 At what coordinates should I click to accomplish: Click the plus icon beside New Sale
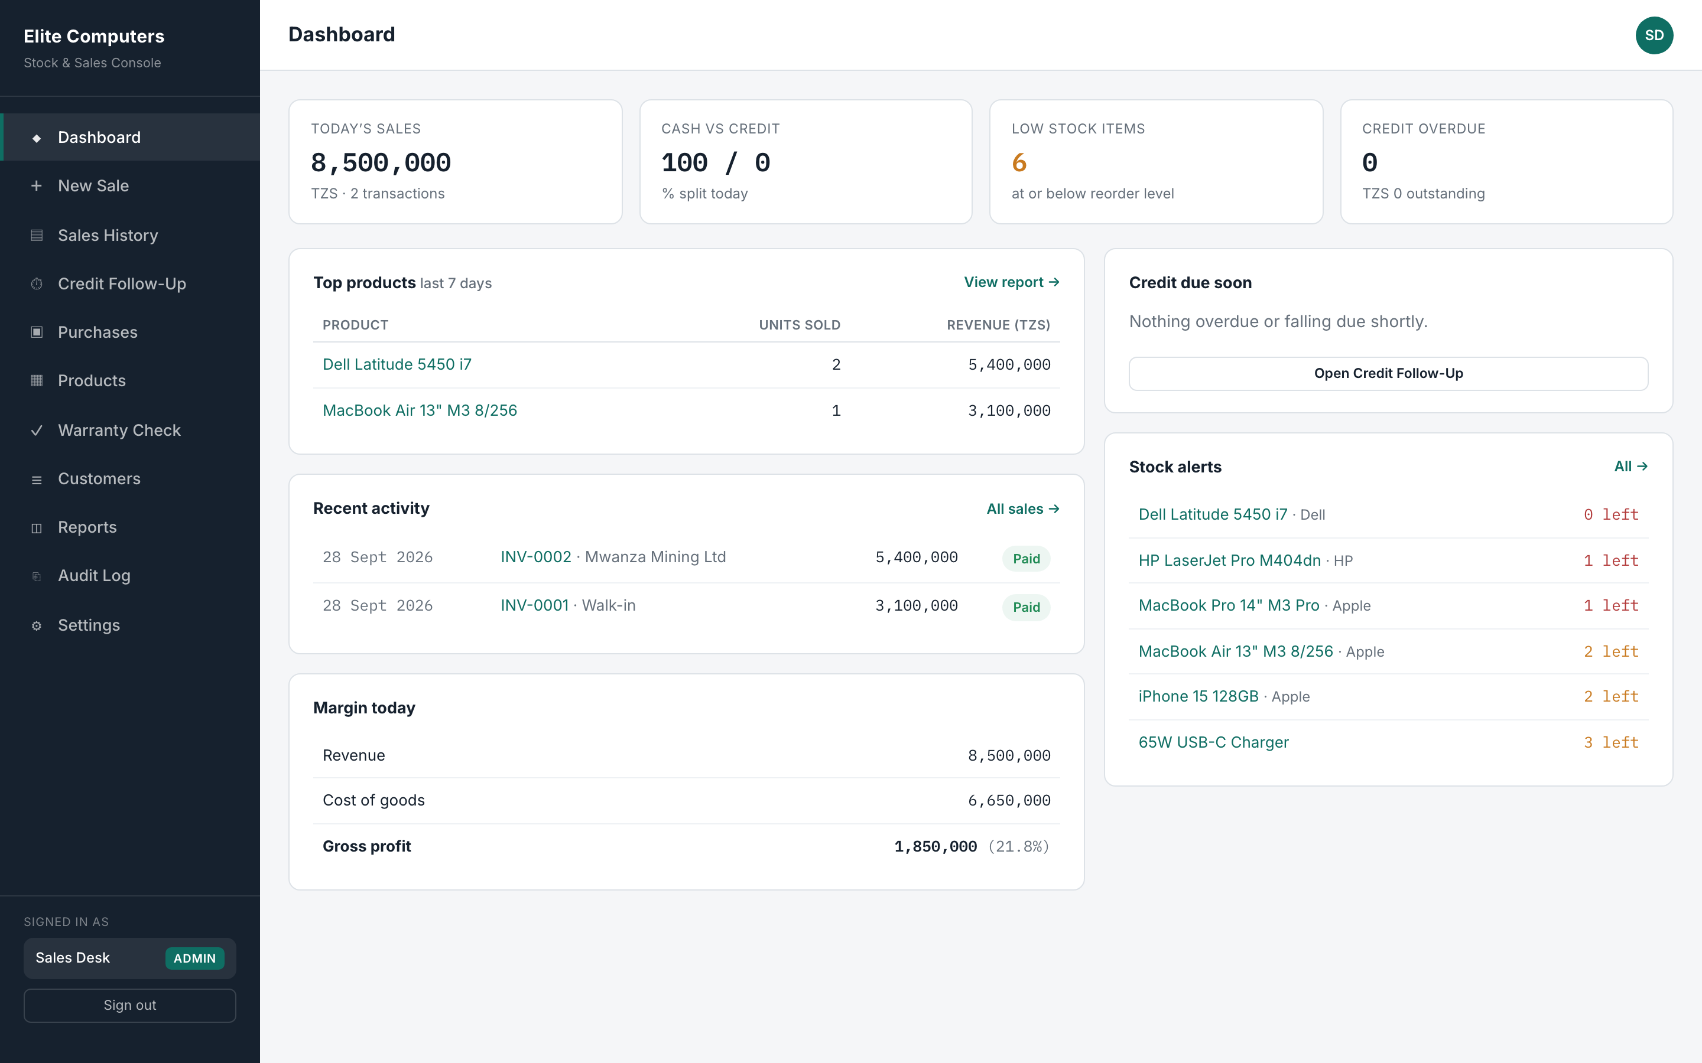tap(37, 185)
